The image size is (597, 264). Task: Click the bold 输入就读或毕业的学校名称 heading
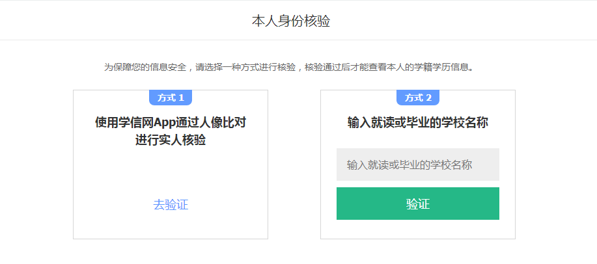pyautogui.click(x=418, y=122)
